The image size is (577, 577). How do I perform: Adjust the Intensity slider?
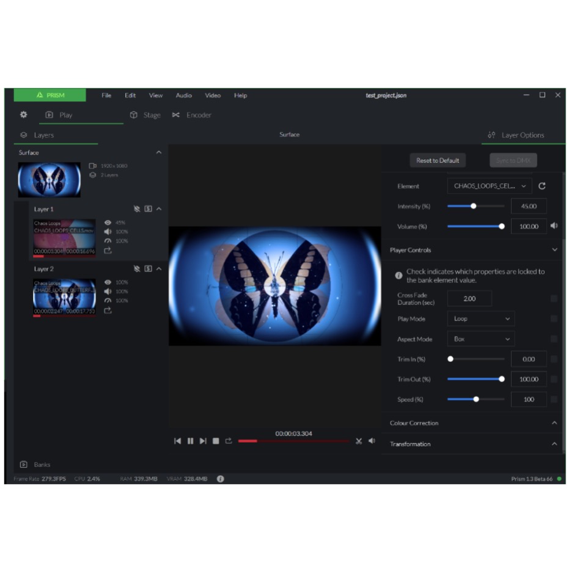tap(476, 207)
